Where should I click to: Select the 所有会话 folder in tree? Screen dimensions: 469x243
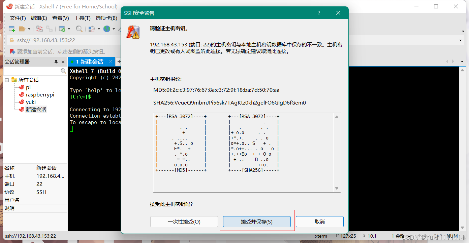28,80
